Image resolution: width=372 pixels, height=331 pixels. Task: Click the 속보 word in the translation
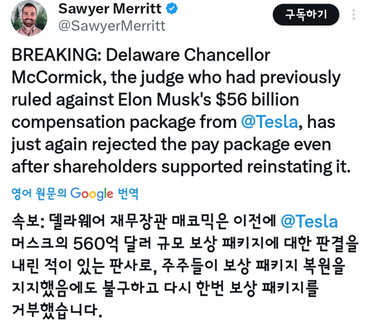(x=26, y=222)
